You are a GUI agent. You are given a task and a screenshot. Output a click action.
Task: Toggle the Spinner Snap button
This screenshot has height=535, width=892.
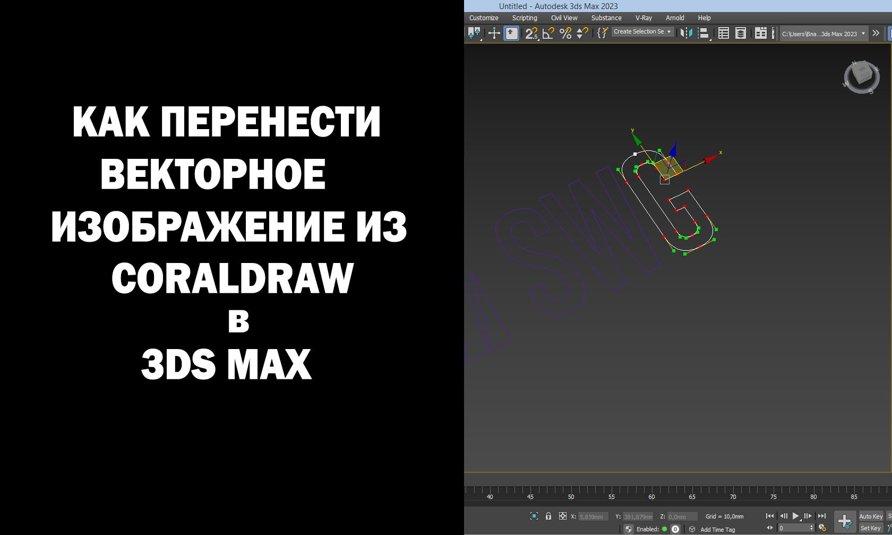(582, 33)
